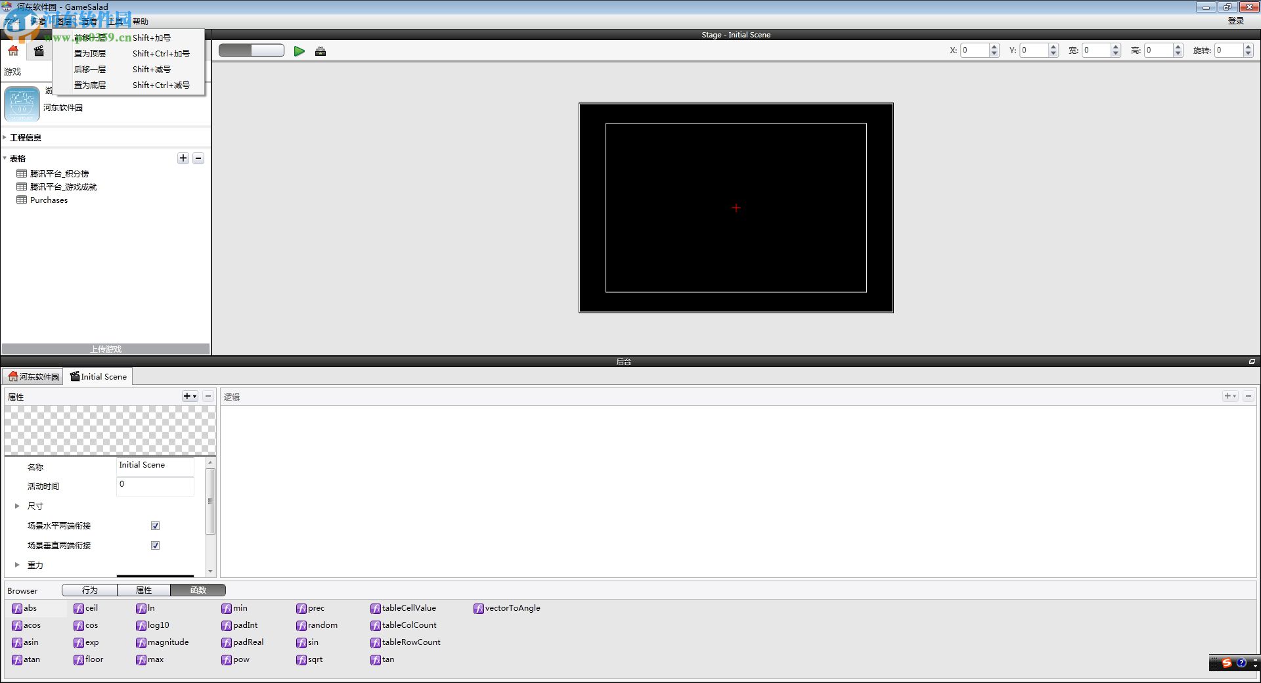Open the scenes clapperboard tab icon

(39, 51)
